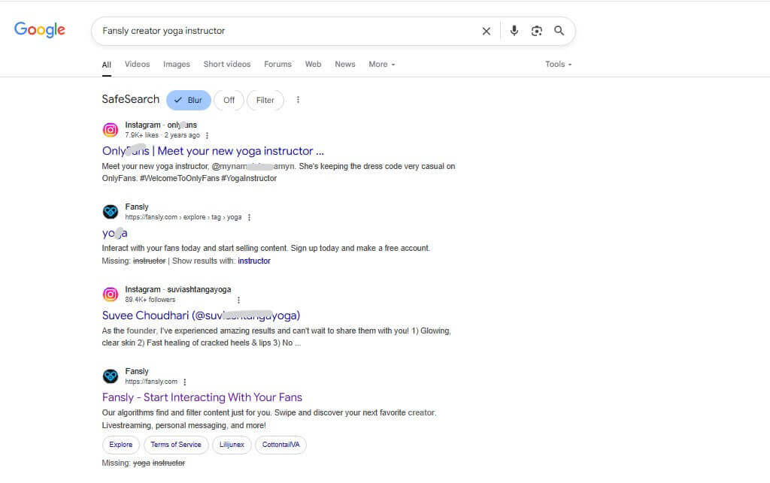The width and height of the screenshot is (770, 483).
Task: Select SafeSearch Blur option
Action: click(x=189, y=100)
